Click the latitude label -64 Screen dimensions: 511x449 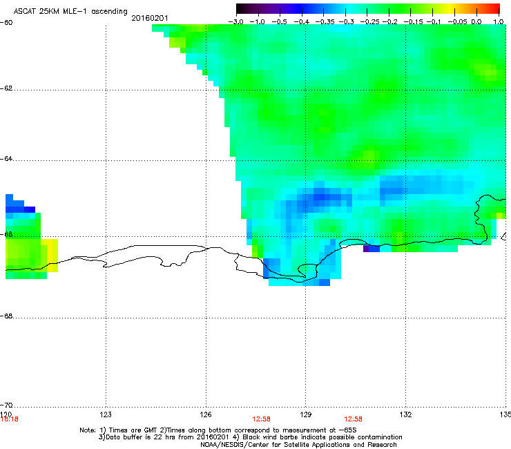pyautogui.click(x=6, y=159)
